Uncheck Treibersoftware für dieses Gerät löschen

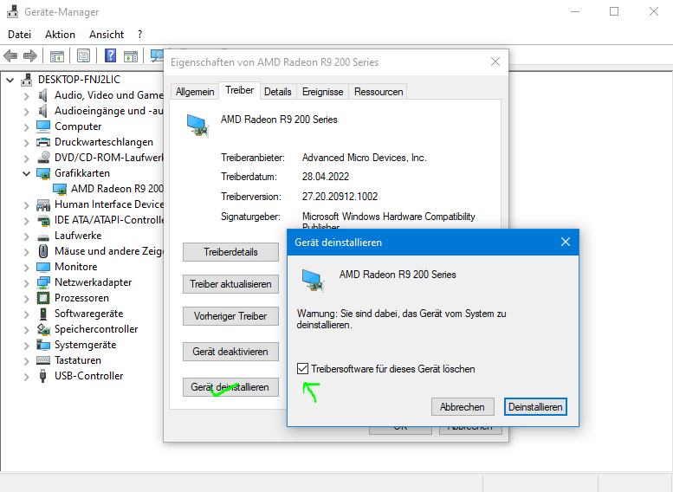(x=302, y=369)
